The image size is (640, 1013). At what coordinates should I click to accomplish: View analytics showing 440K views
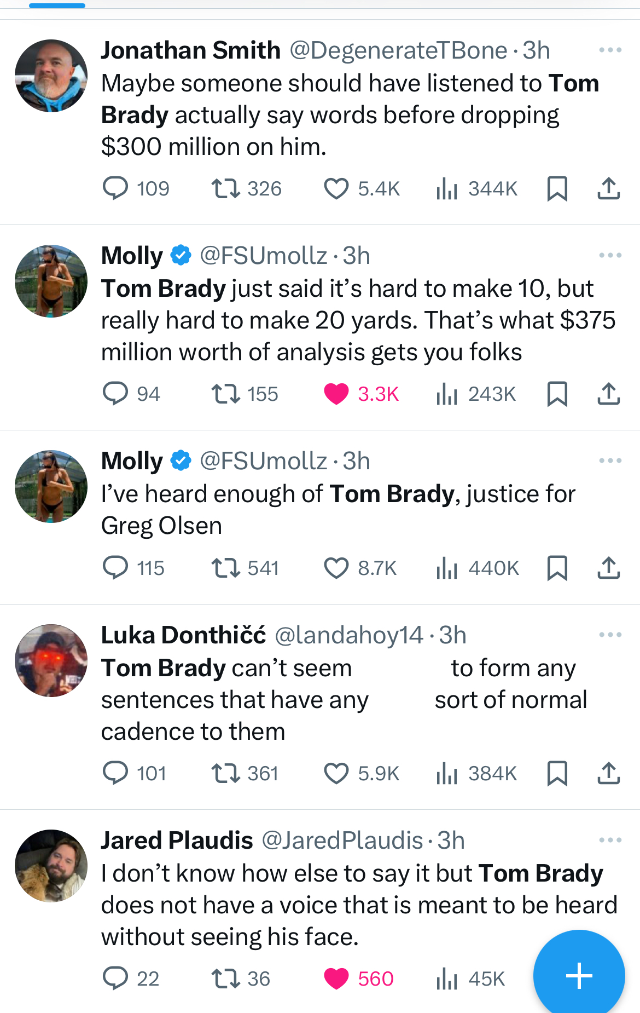point(477,568)
